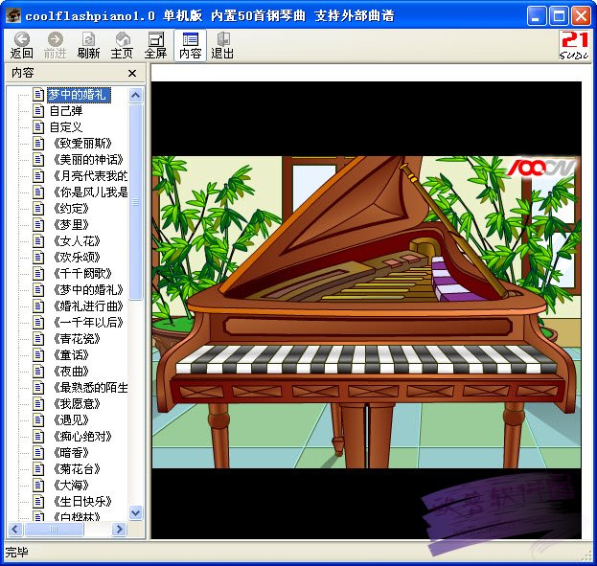Click the 退出 exit toolbar icon
This screenshot has width=597, height=566.
(222, 45)
